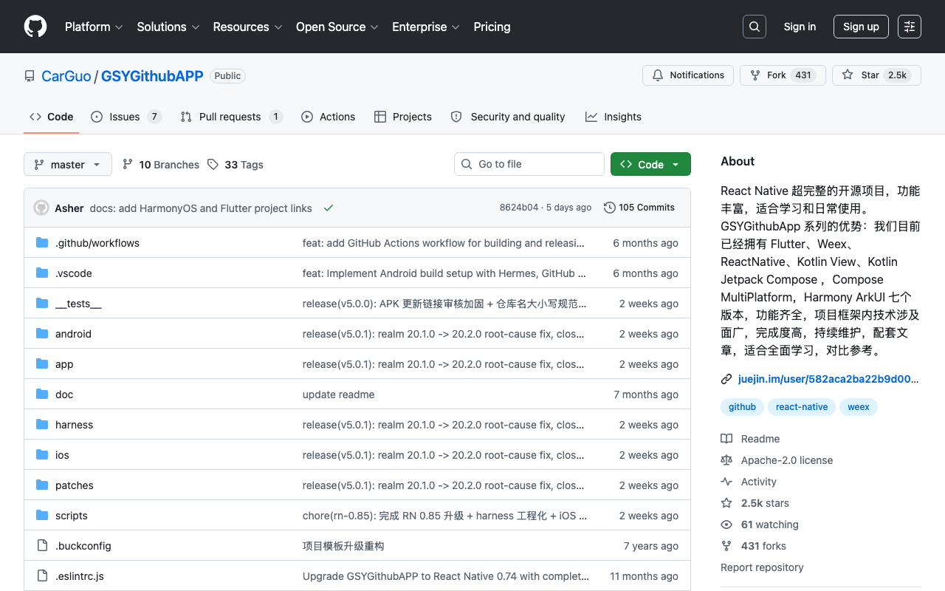
Task: Click the Sign in link
Action: click(x=800, y=27)
